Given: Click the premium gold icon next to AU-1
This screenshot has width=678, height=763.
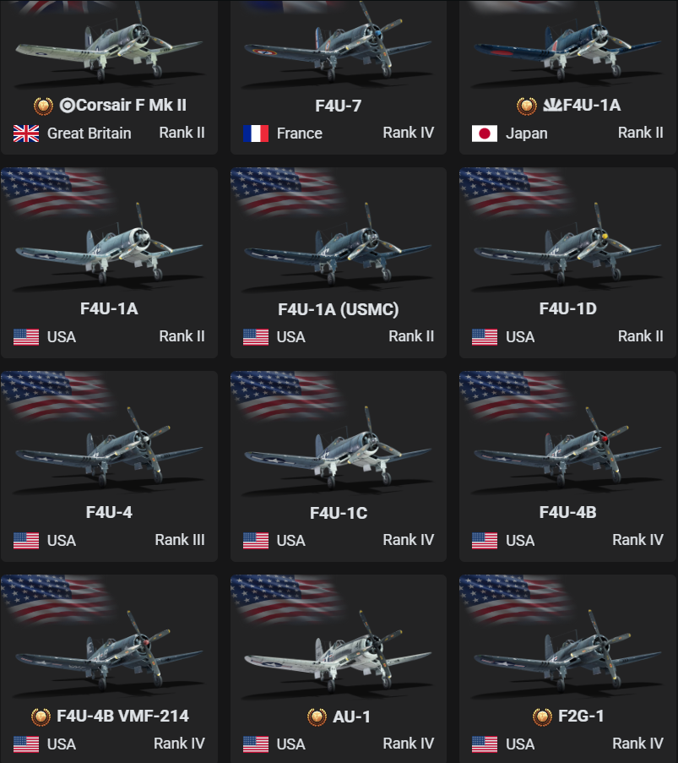Looking at the screenshot, I should [x=317, y=717].
